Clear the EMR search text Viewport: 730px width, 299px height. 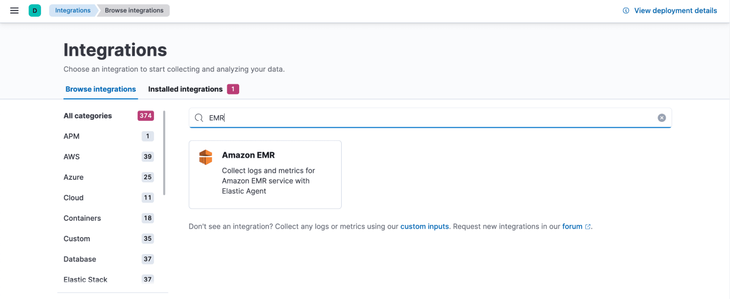pos(661,118)
